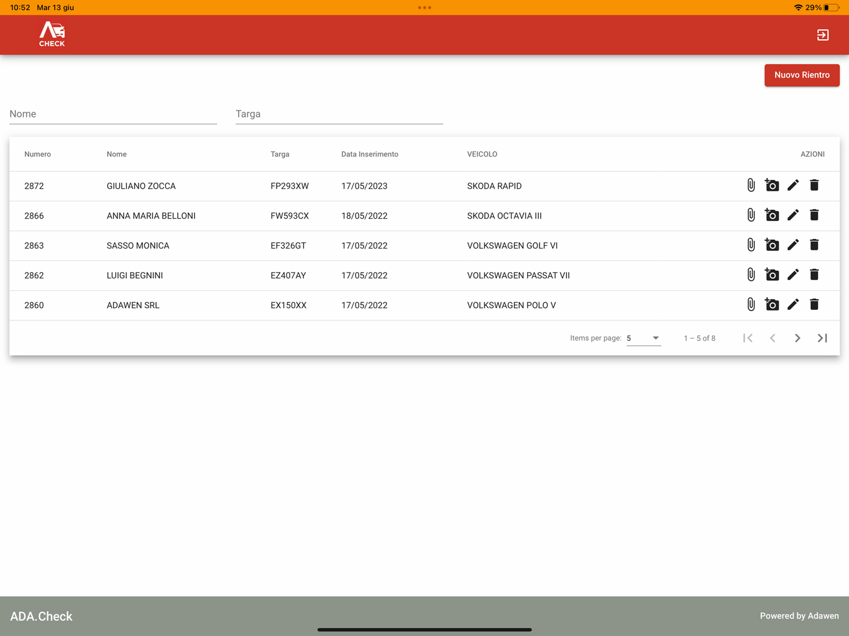Screen dimensions: 849x636
Task: Open the Items per page dropdown
Action: pos(643,338)
